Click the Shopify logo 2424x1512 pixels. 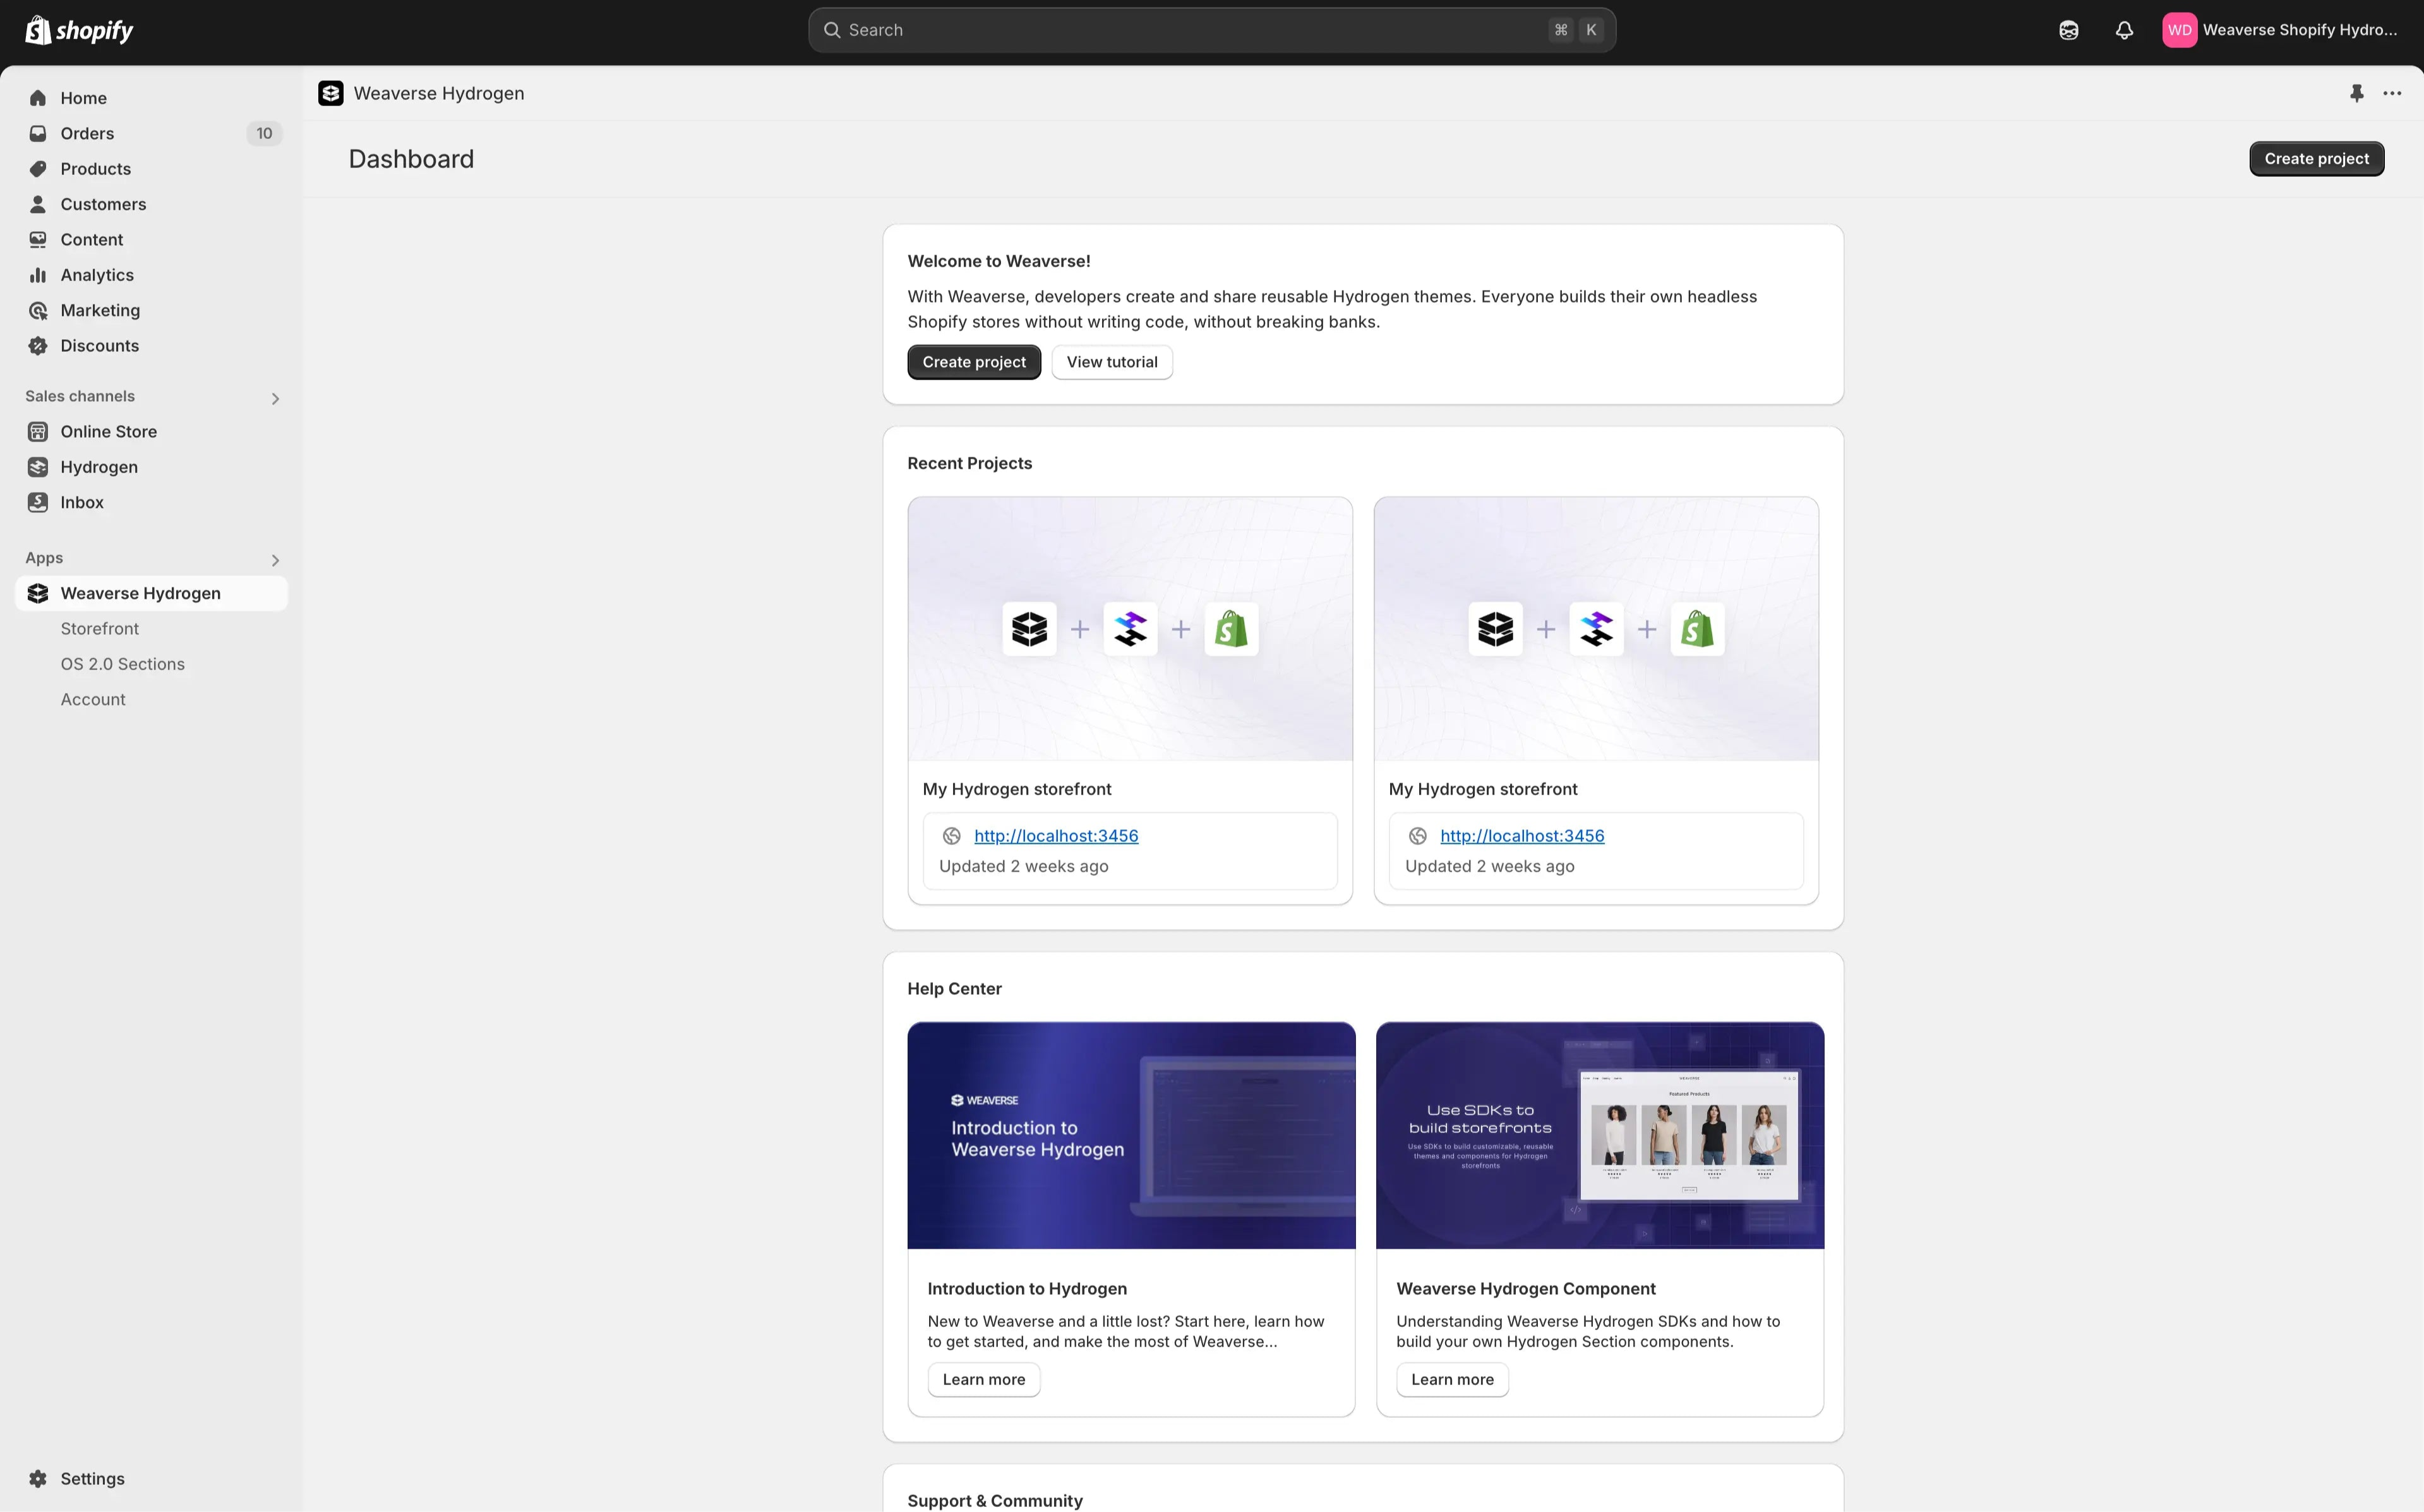pyautogui.click(x=79, y=30)
